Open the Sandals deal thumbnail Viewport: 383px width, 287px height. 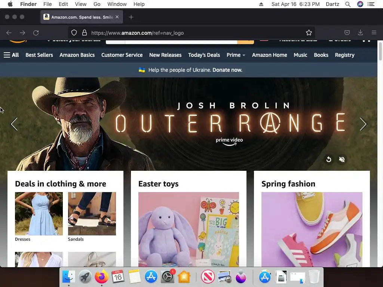point(92,213)
